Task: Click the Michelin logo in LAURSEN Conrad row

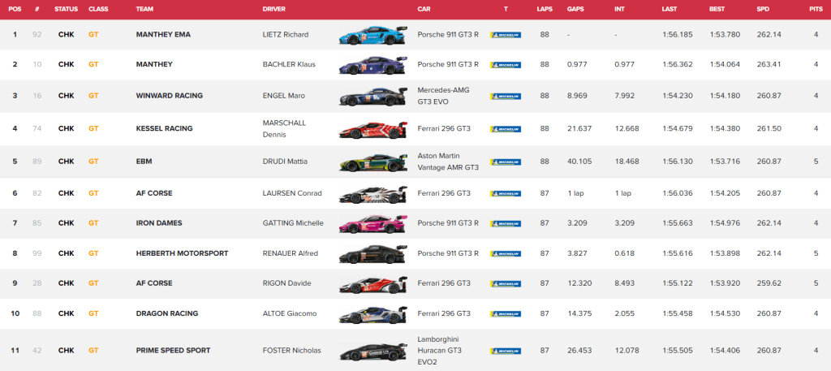Action: click(x=506, y=193)
